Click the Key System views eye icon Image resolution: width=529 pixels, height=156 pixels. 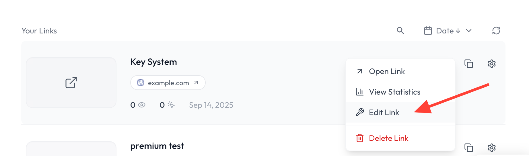[x=142, y=105]
